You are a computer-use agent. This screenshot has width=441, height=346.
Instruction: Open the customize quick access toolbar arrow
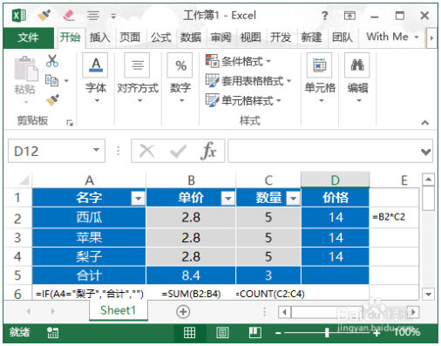point(113,17)
